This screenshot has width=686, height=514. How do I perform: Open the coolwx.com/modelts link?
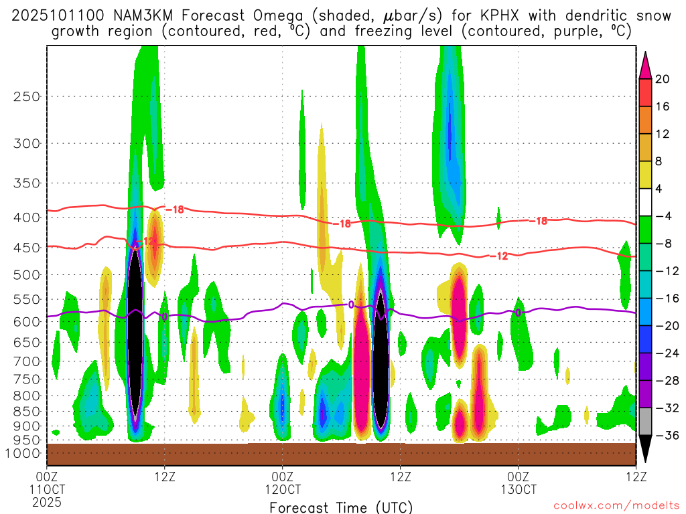point(616,506)
